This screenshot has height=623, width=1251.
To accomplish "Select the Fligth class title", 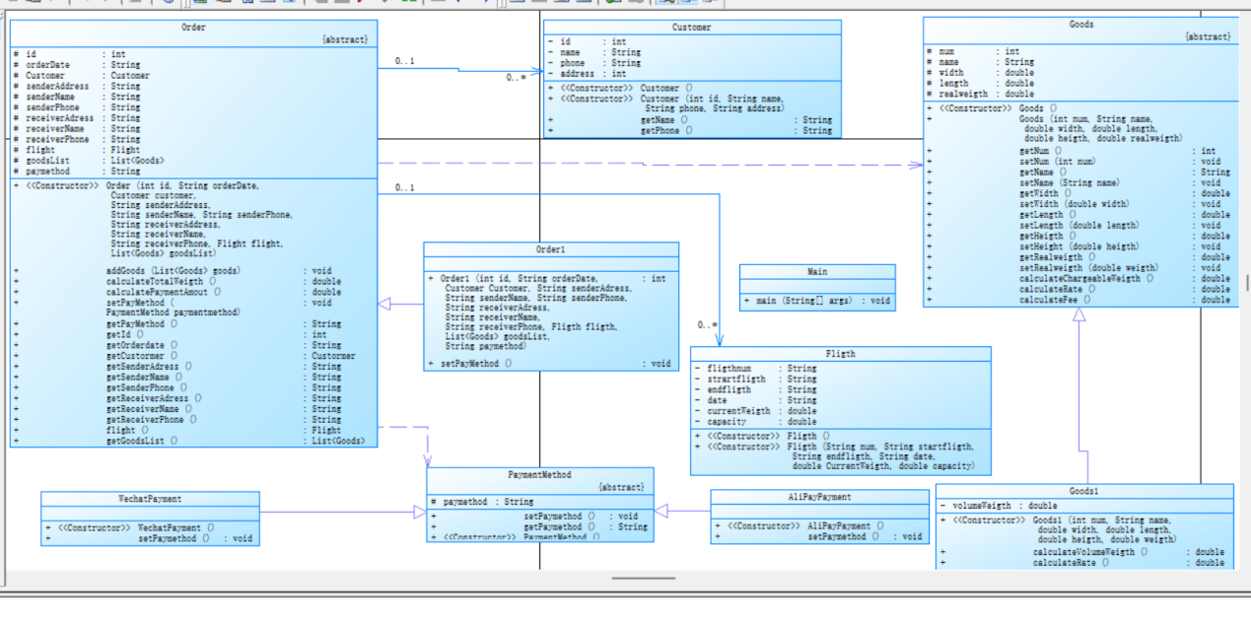I will (x=841, y=354).
